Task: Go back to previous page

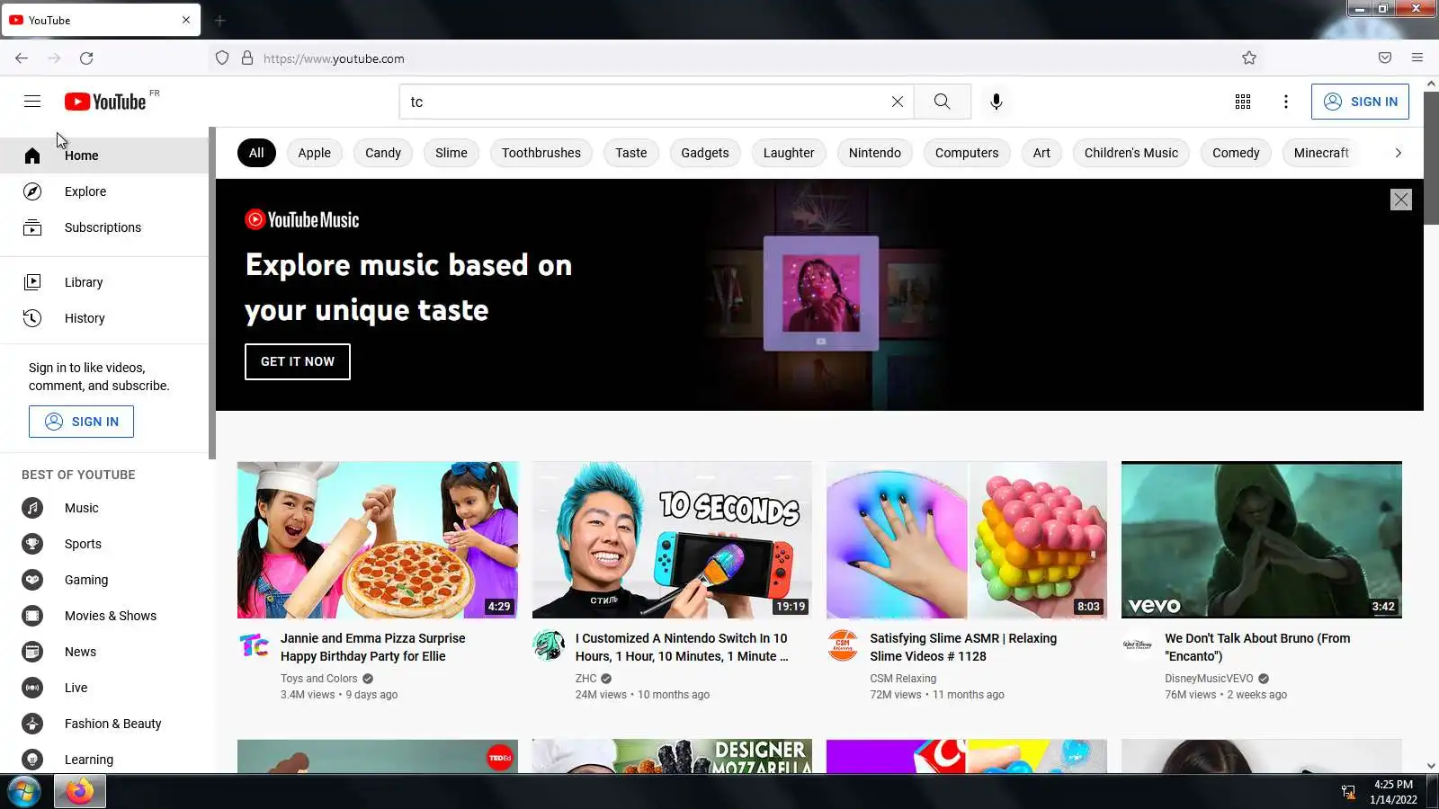Action: click(x=22, y=58)
